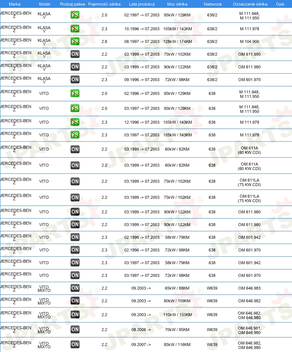
Task: Click the PB fuel icon in the 2.8 128kW row
Action: 75,41
